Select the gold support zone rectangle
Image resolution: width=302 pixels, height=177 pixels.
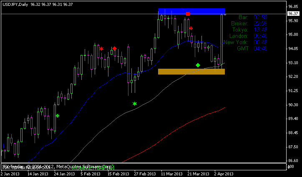click(191, 72)
